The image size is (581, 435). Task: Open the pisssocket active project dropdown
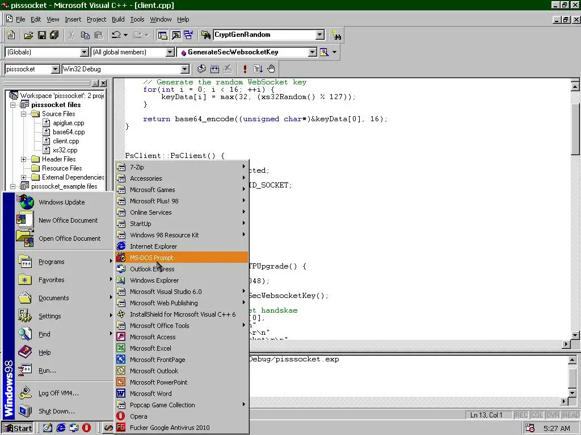click(x=55, y=69)
